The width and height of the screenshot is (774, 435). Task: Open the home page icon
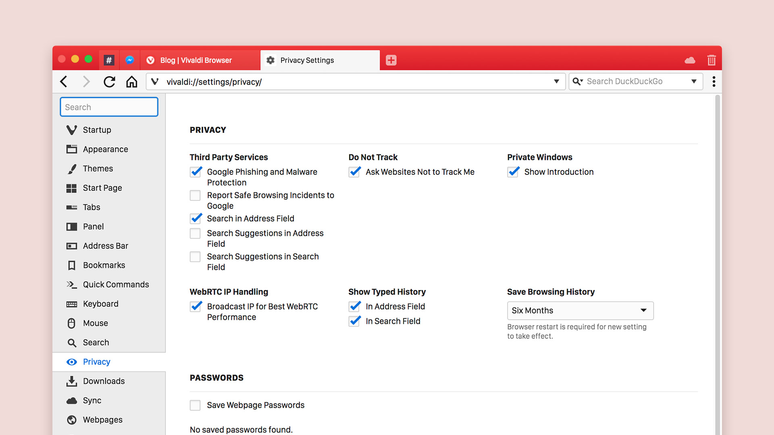coord(131,82)
